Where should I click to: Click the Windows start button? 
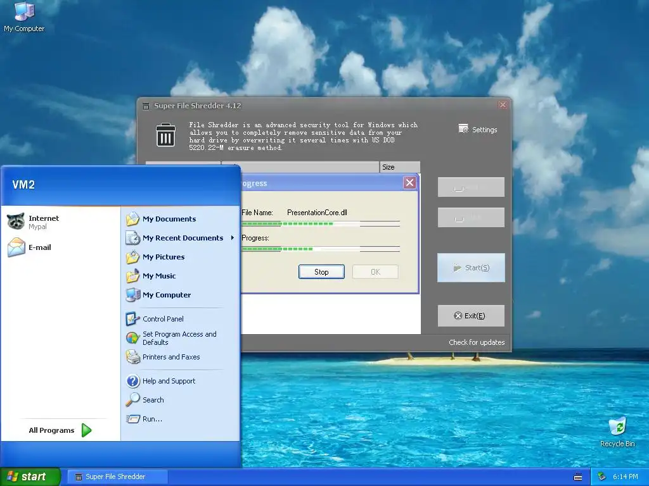(30, 477)
